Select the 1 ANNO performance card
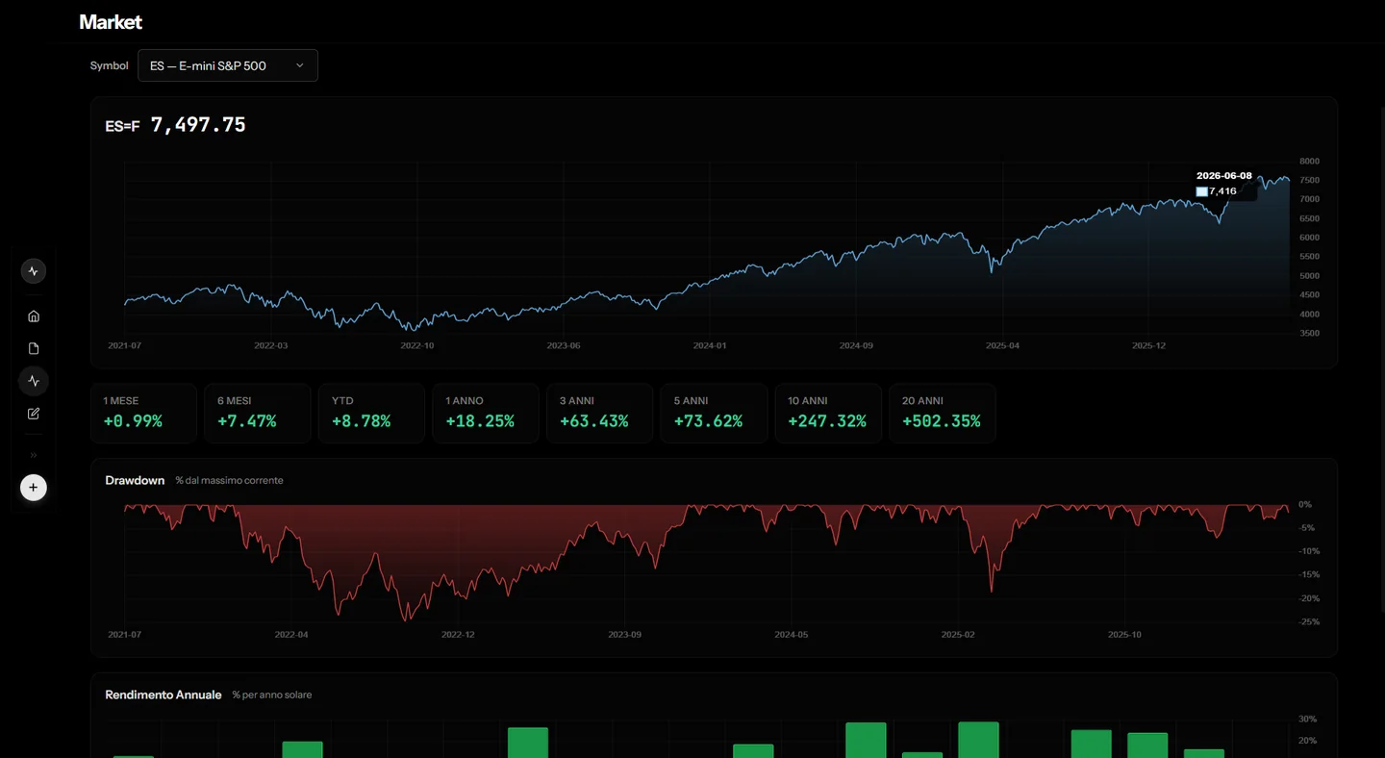 [x=486, y=413]
